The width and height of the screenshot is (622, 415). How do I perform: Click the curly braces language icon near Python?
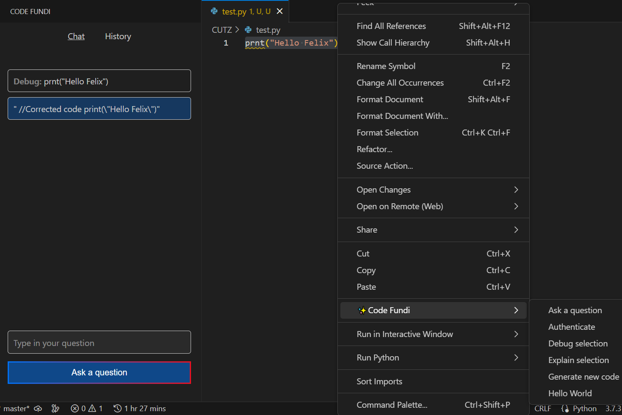point(565,409)
